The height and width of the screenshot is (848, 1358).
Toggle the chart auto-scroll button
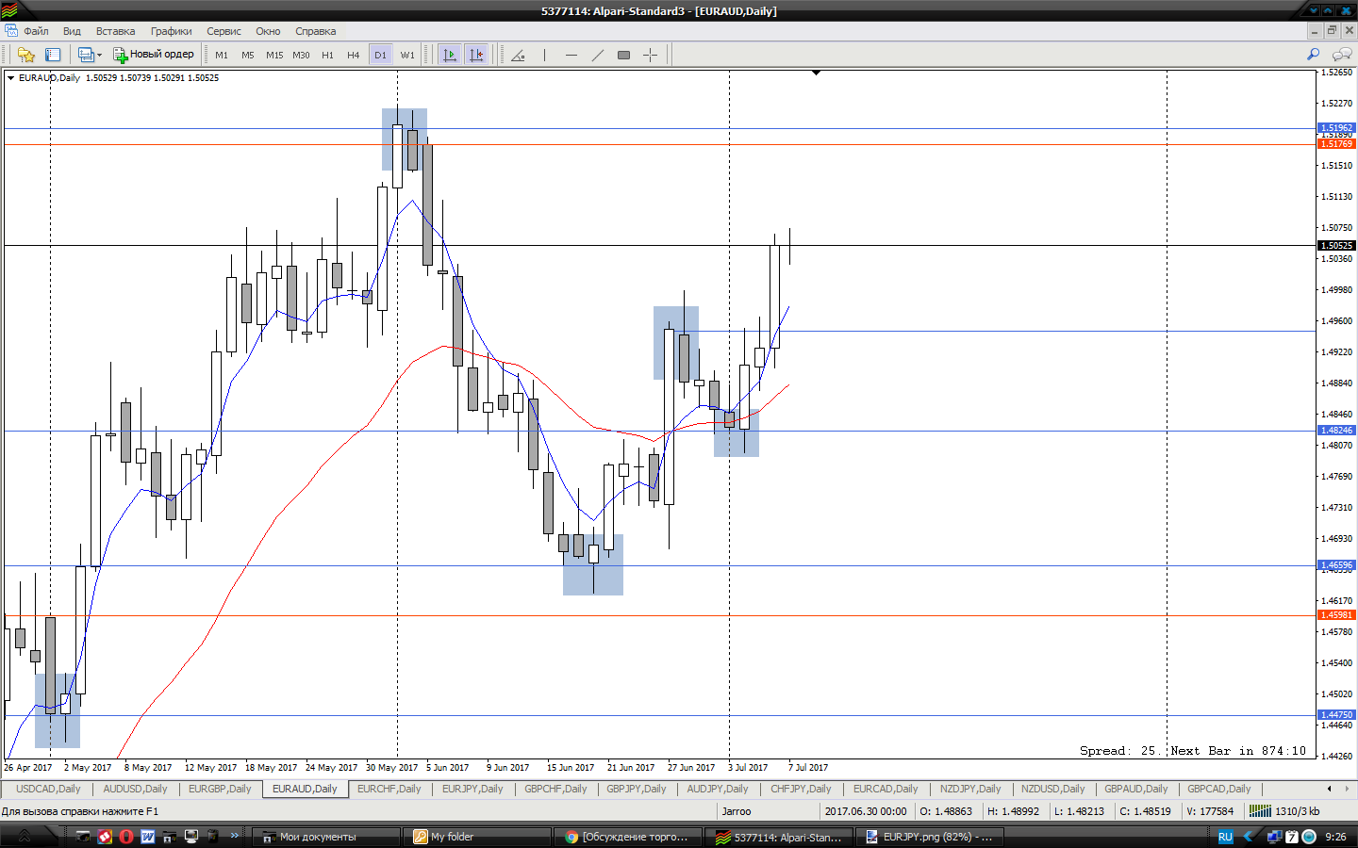click(450, 55)
